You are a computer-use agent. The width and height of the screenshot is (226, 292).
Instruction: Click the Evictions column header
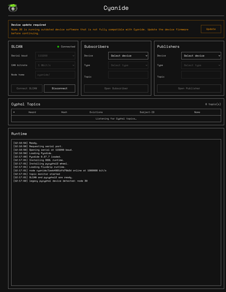(96, 112)
